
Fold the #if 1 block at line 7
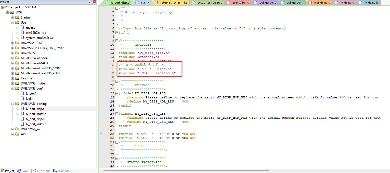[x=117, y=32]
